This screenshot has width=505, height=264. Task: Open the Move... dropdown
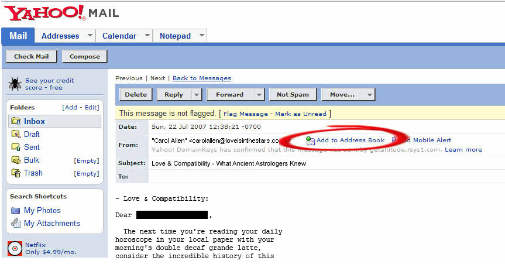348,95
